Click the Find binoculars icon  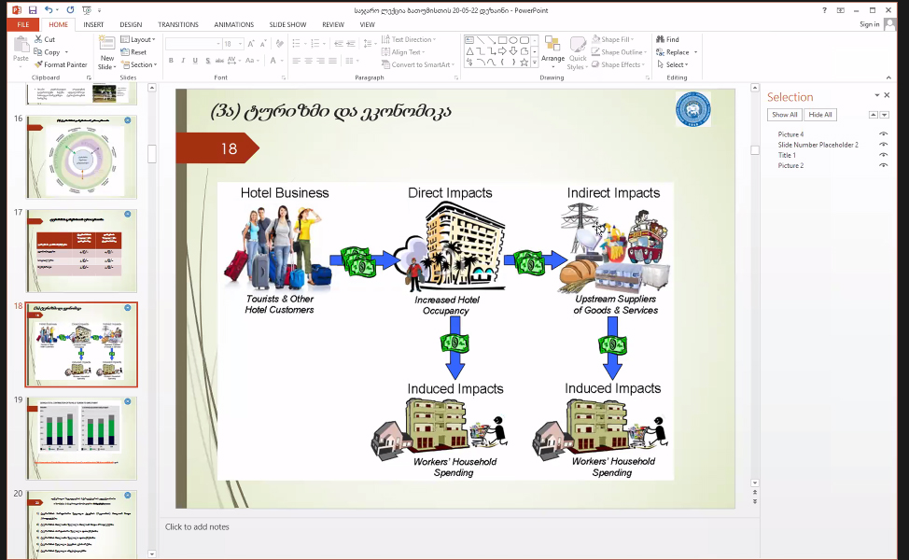pos(660,39)
